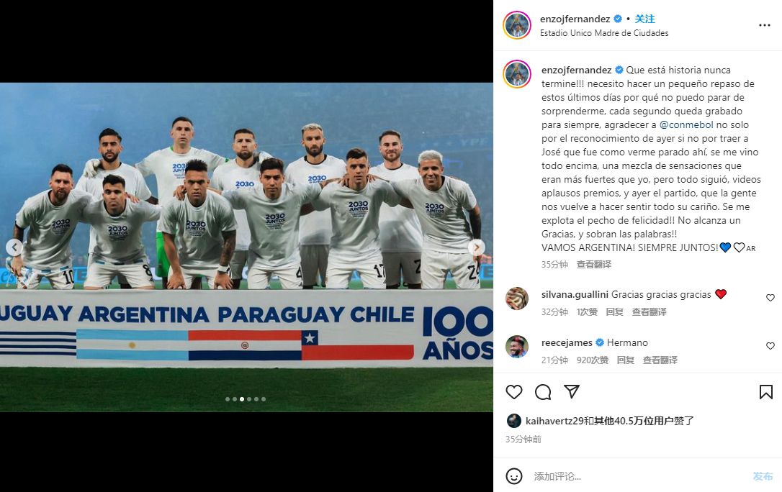Viewport: 782px width, 492px height.
Task: Open the emoji picker smiley icon
Action: point(513,476)
